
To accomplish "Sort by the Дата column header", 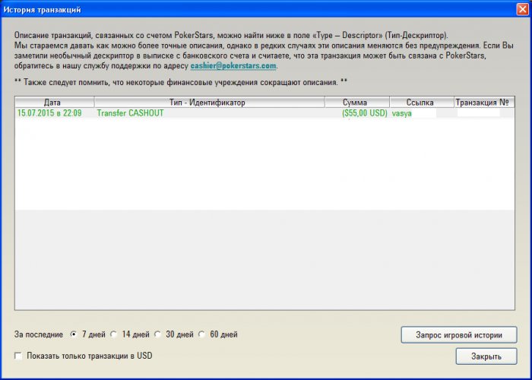I will pyautogui.click(x=54, y=103).
